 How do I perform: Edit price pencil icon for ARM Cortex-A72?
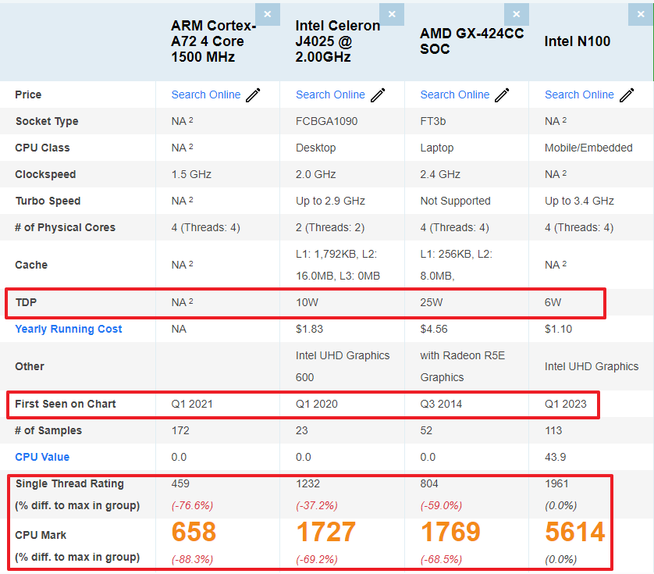point(253,95)
